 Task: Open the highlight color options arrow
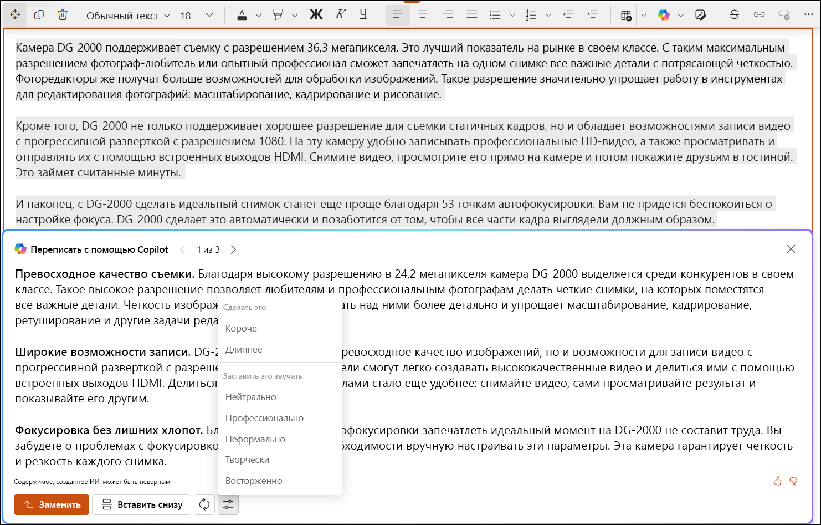coord(295,15)
